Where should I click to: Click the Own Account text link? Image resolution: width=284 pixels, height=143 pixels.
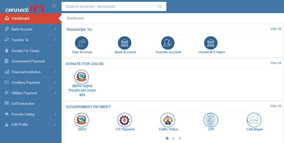pos(82,52)
